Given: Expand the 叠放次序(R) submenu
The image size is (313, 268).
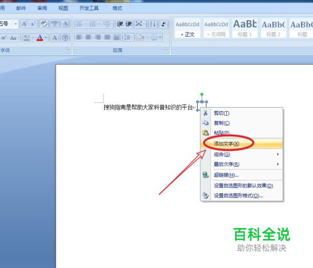Looking at the screenshot, I should 242,164.
